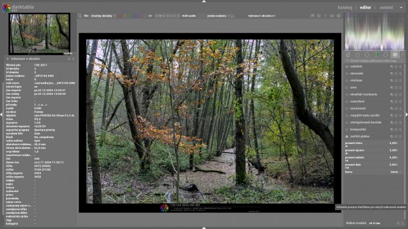Screen dimensions: 408x229
Task: Click the filter funnel icon in top bar
Action: click(80, 16)
